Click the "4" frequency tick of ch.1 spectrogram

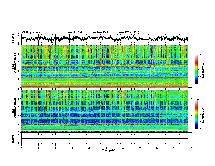click(x=19, y=71)
